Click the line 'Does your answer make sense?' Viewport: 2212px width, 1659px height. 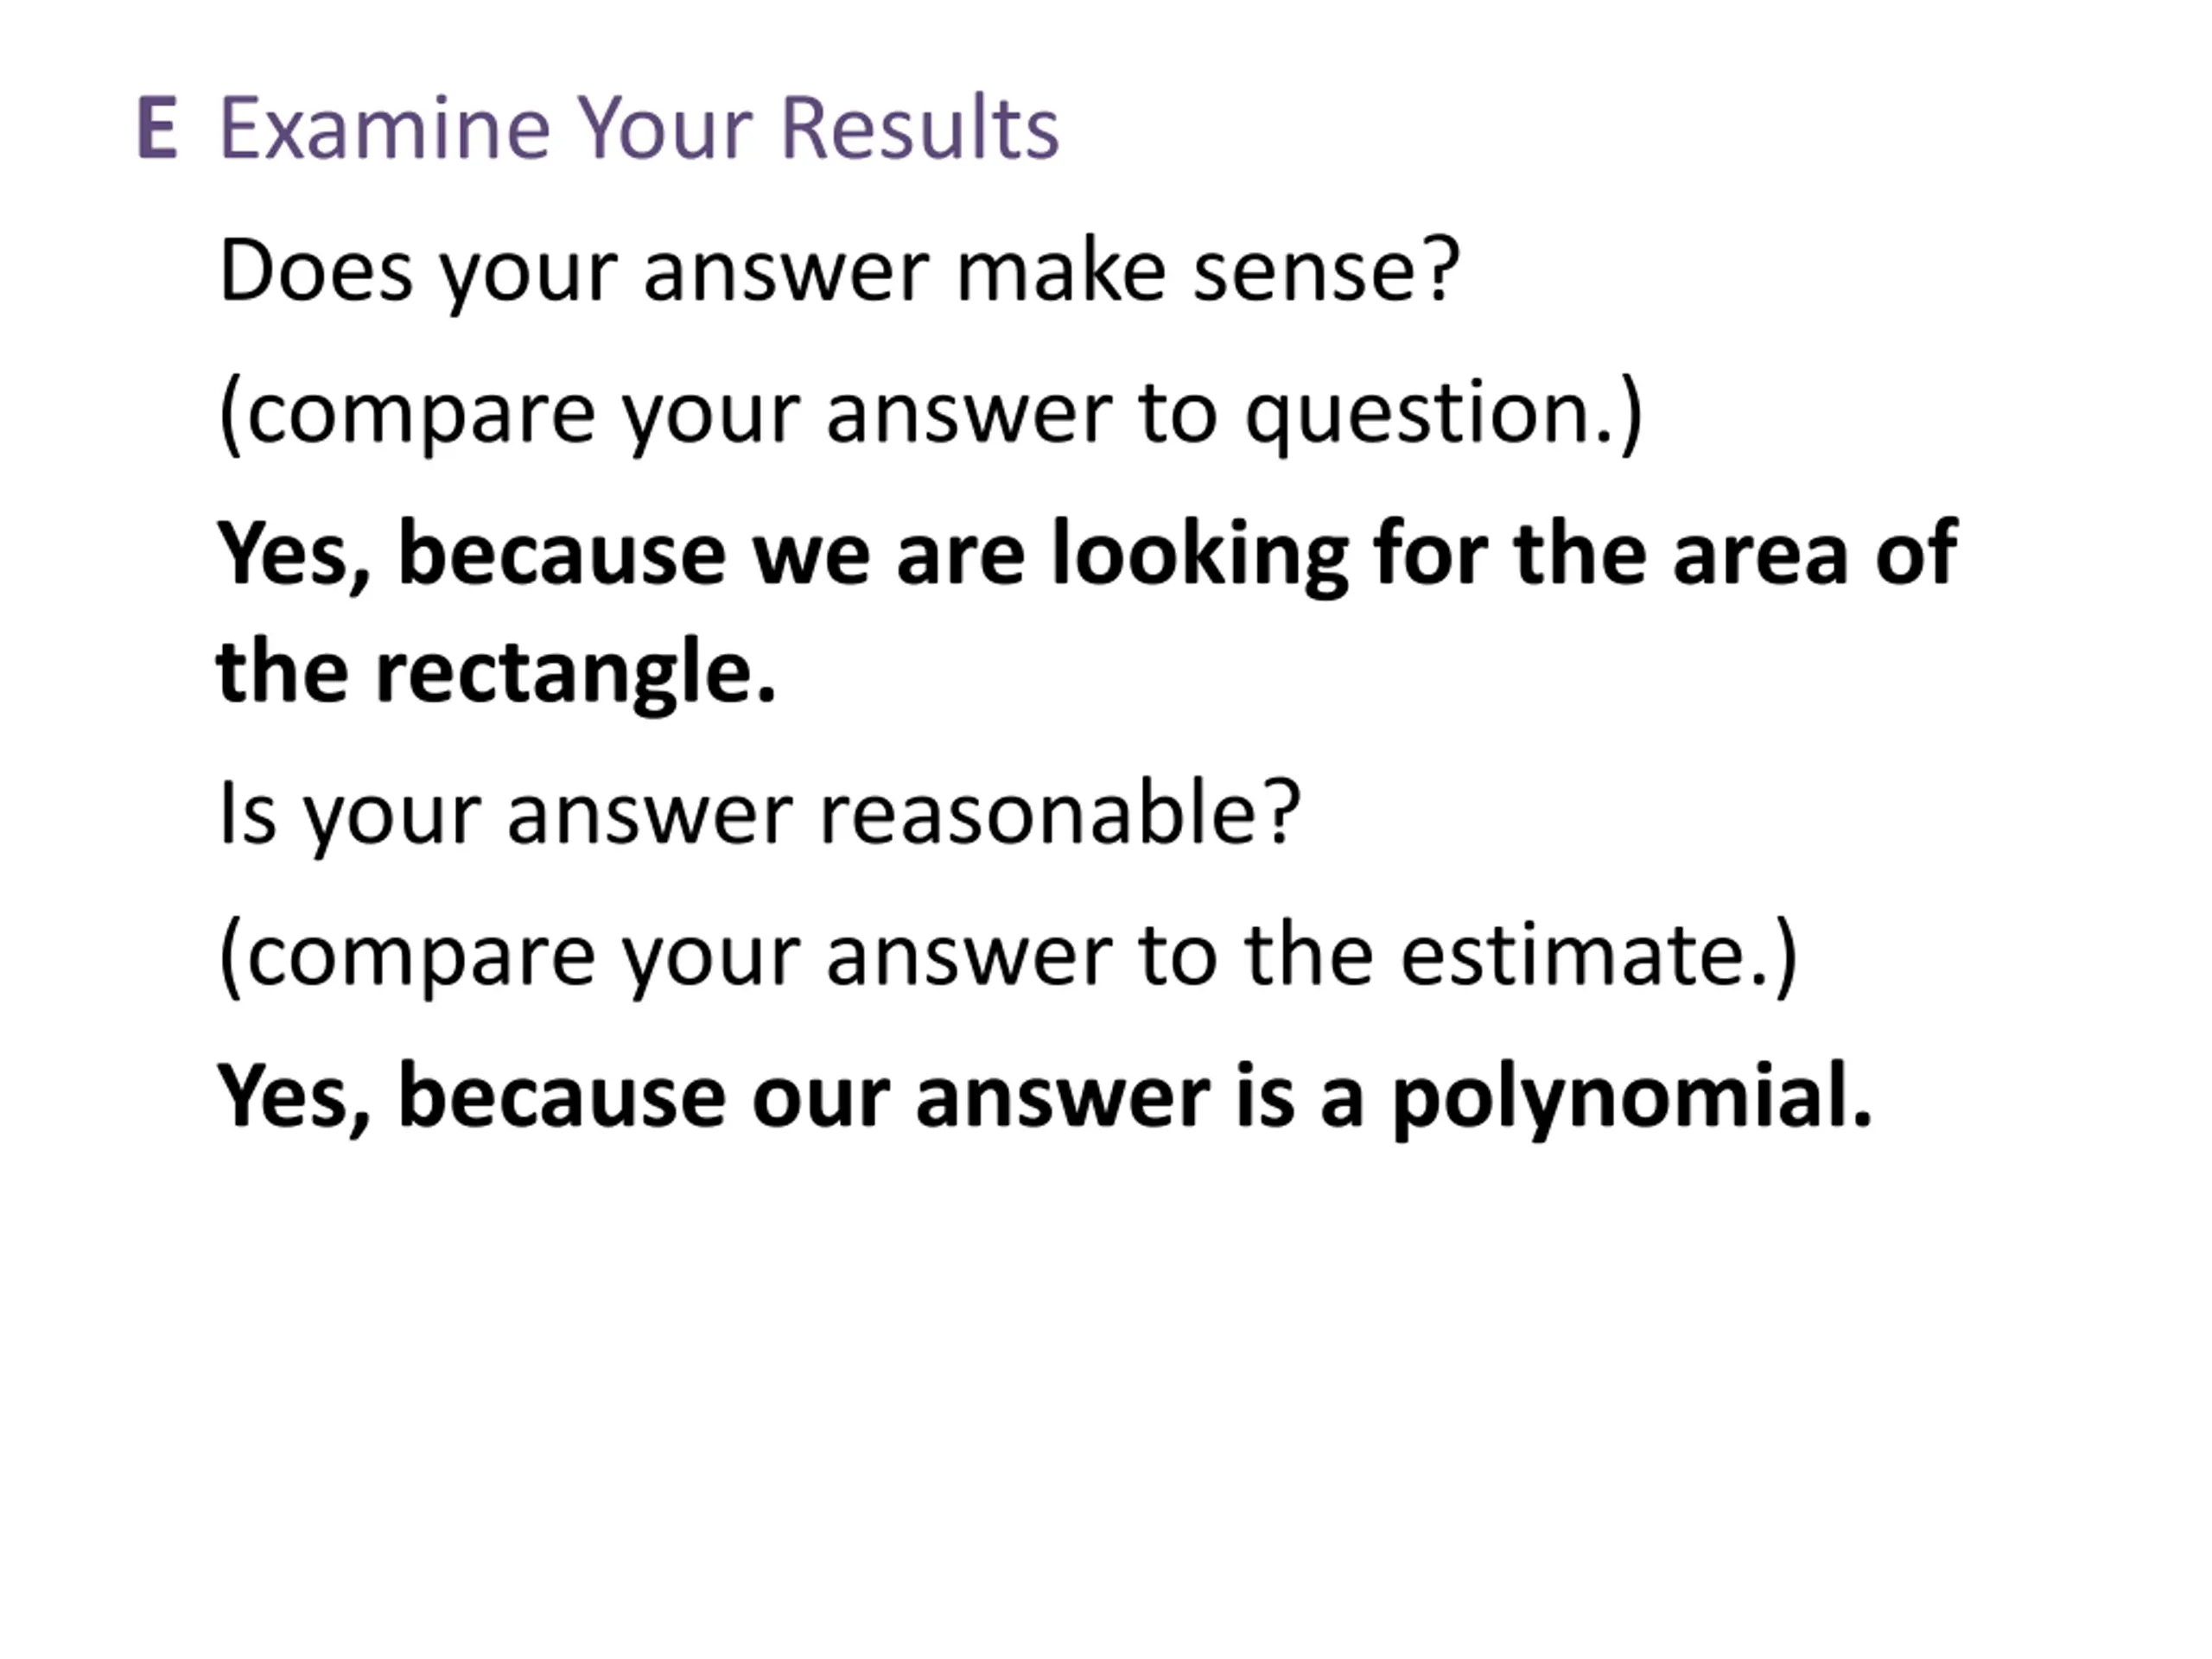(x=839, y=271)
